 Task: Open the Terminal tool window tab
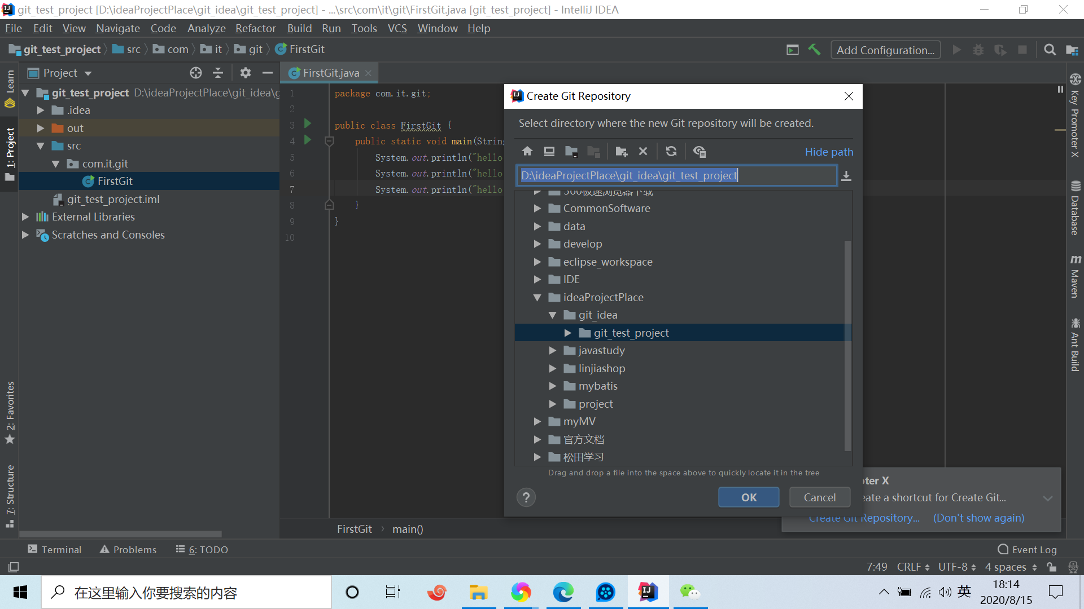pyautogui.click(x=55, y=550)
